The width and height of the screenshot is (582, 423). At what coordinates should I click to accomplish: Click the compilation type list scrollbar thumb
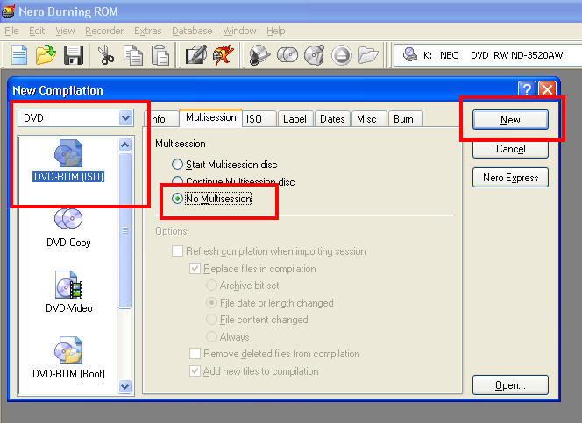coord(125,230)
